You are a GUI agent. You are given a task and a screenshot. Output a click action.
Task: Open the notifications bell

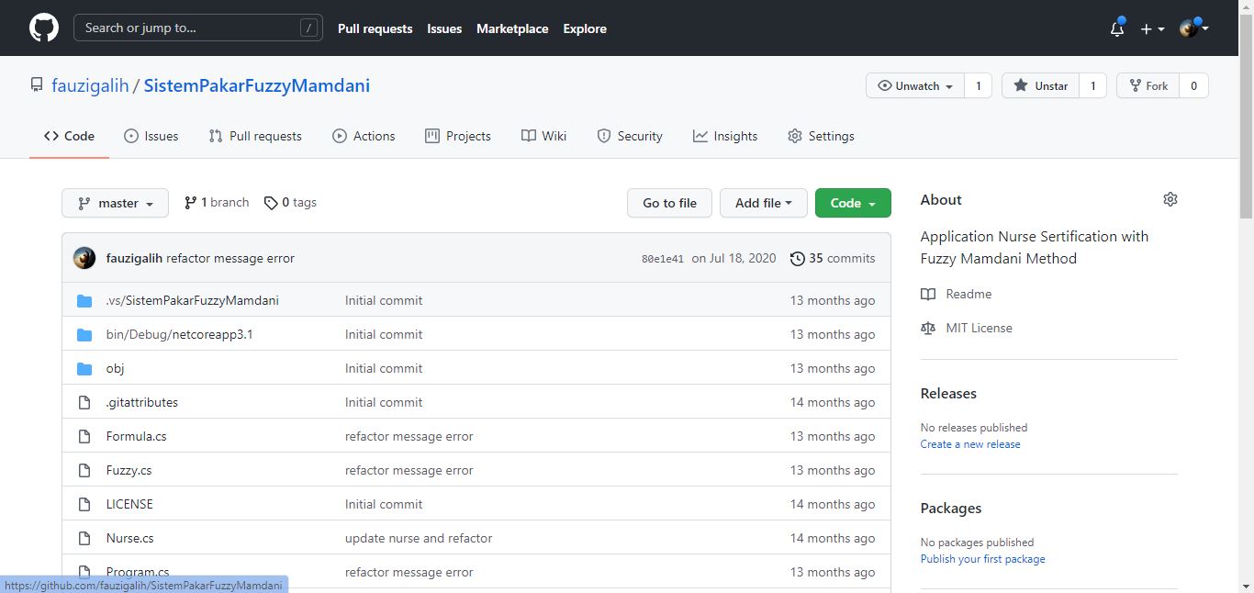tap(1117, 28)
